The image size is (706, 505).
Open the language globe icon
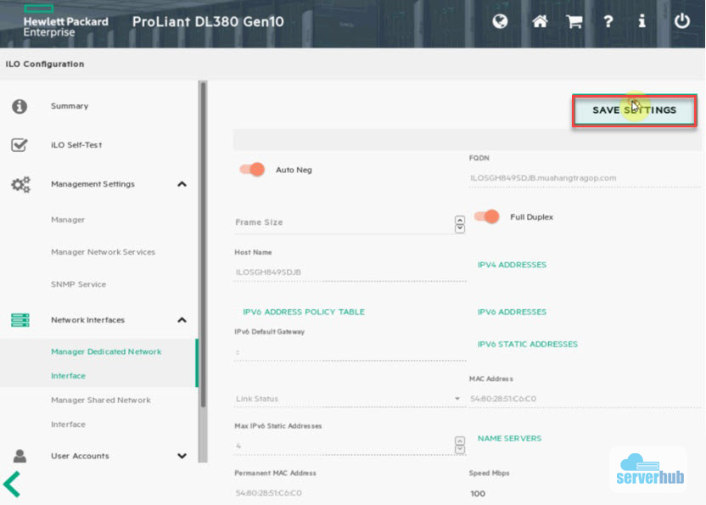click(500, 22)
